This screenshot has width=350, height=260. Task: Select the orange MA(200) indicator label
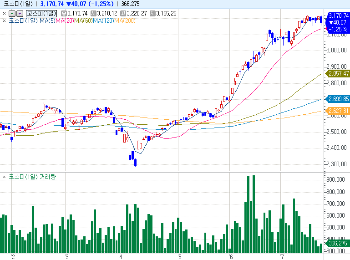125,20
